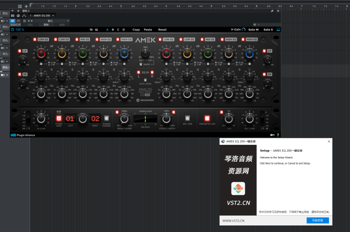Toggle right channel MID EQ band switch
Viewport: 350px width, 232px height.
[202, 39]
